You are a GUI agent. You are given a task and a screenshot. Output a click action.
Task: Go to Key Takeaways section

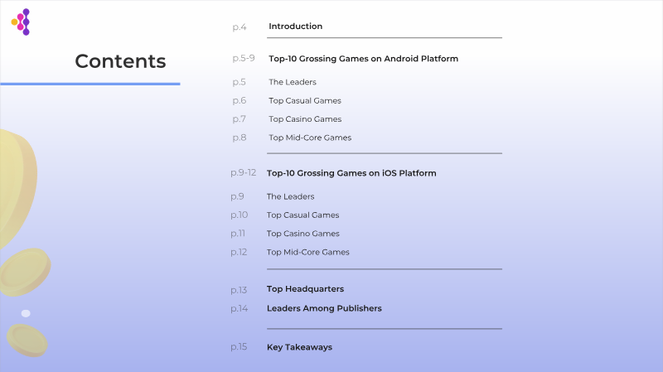pos(299,347)
